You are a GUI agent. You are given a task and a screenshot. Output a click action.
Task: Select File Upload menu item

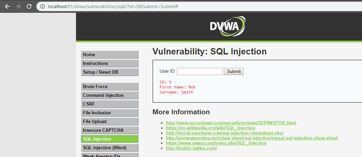coord(110,122)
